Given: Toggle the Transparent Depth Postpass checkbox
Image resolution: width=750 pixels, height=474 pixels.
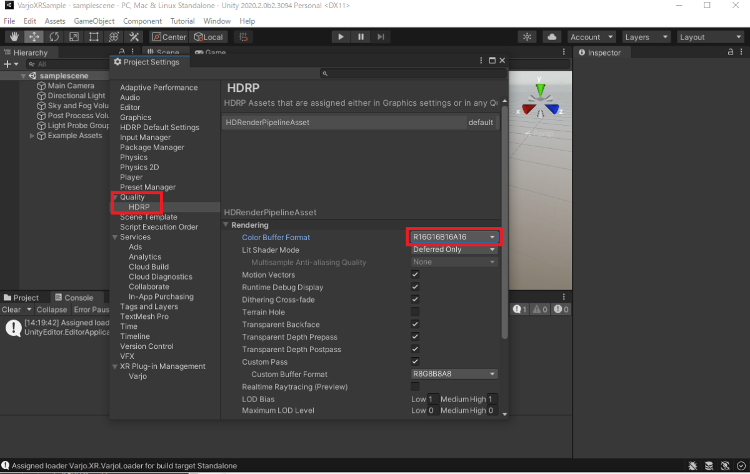Looking at the screenshot, I should pyautogui.click(x=415, y=349).
